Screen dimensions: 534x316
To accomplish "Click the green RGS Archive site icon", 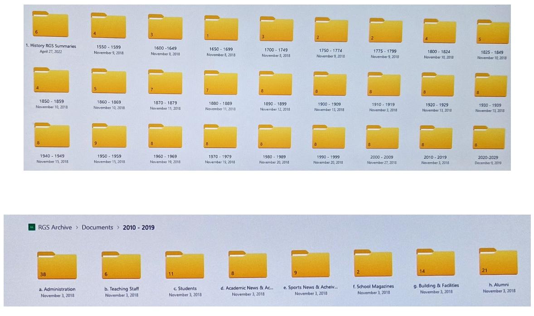I will (x=32, y=227).
